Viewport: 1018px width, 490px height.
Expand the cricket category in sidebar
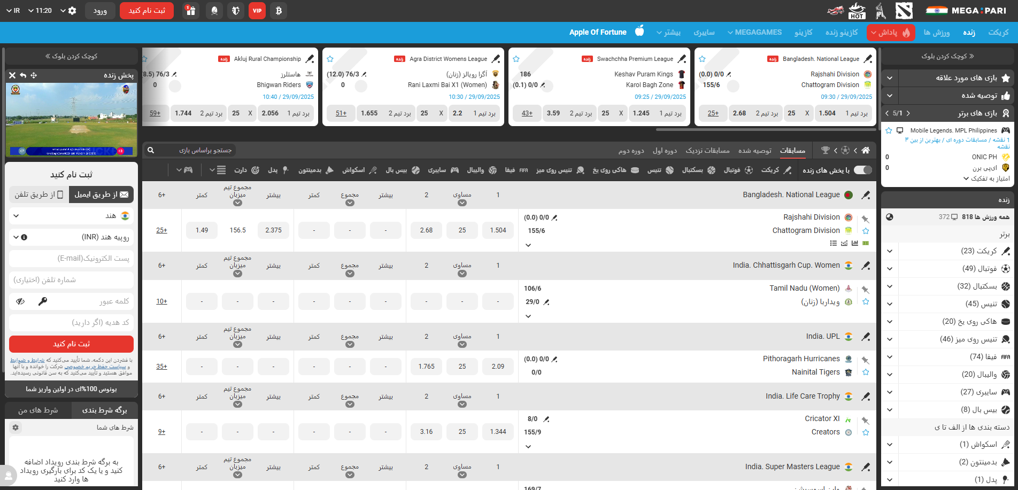890,251
